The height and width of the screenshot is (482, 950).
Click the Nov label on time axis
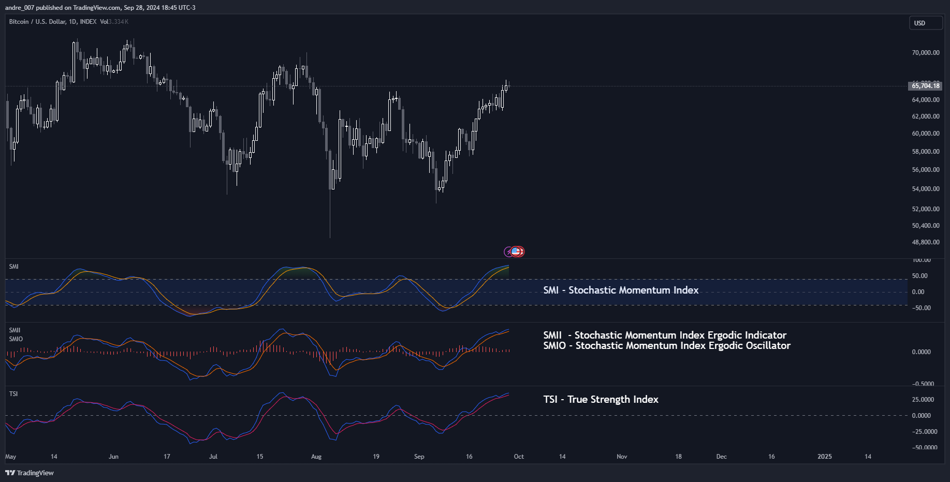pyautogui.click(x=622, y=457)
